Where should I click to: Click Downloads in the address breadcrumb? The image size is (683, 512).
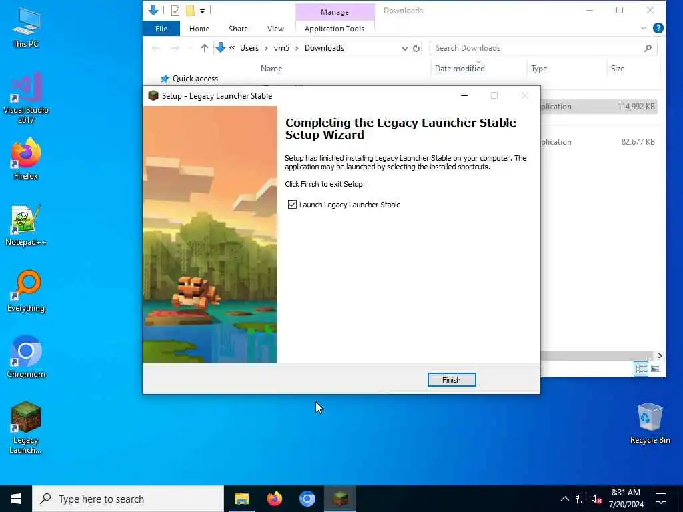[324, 48]
